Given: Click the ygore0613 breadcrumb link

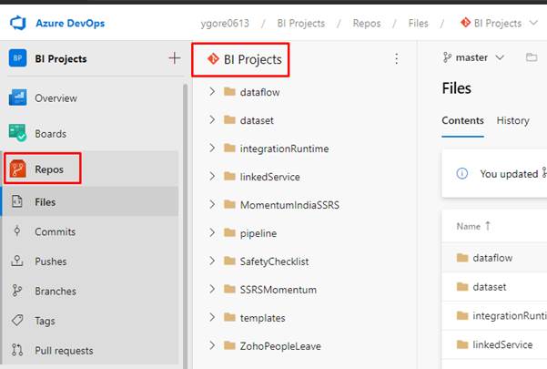Looking at the screenshot, I should 225,24.
